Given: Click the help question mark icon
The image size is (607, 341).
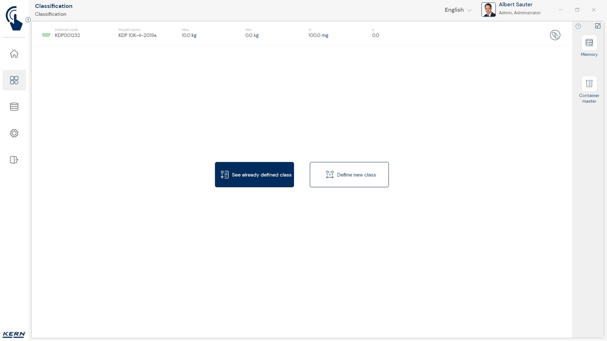Looking at the screenshot, I should [x=578, y=27].
